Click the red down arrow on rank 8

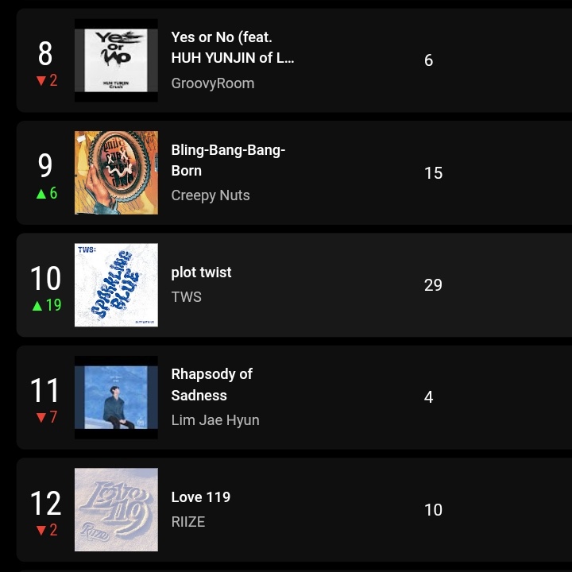41,81
